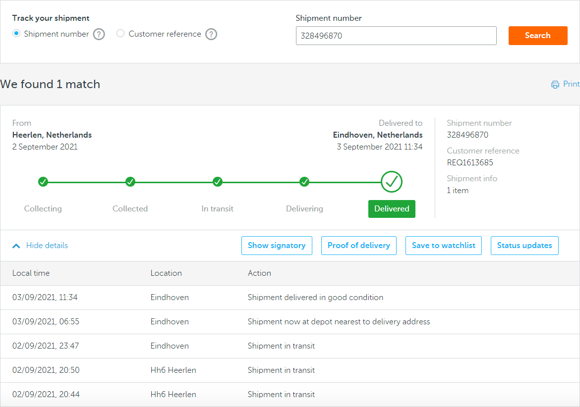Collapse details with the chevron arrow

[x=16, y=246]
